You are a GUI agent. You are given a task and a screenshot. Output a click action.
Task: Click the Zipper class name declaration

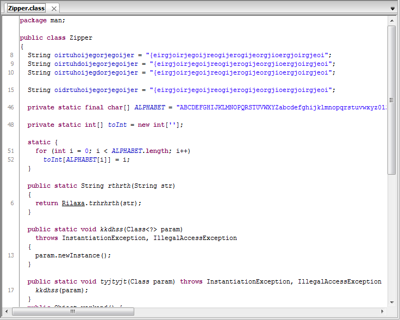[81, 38]
